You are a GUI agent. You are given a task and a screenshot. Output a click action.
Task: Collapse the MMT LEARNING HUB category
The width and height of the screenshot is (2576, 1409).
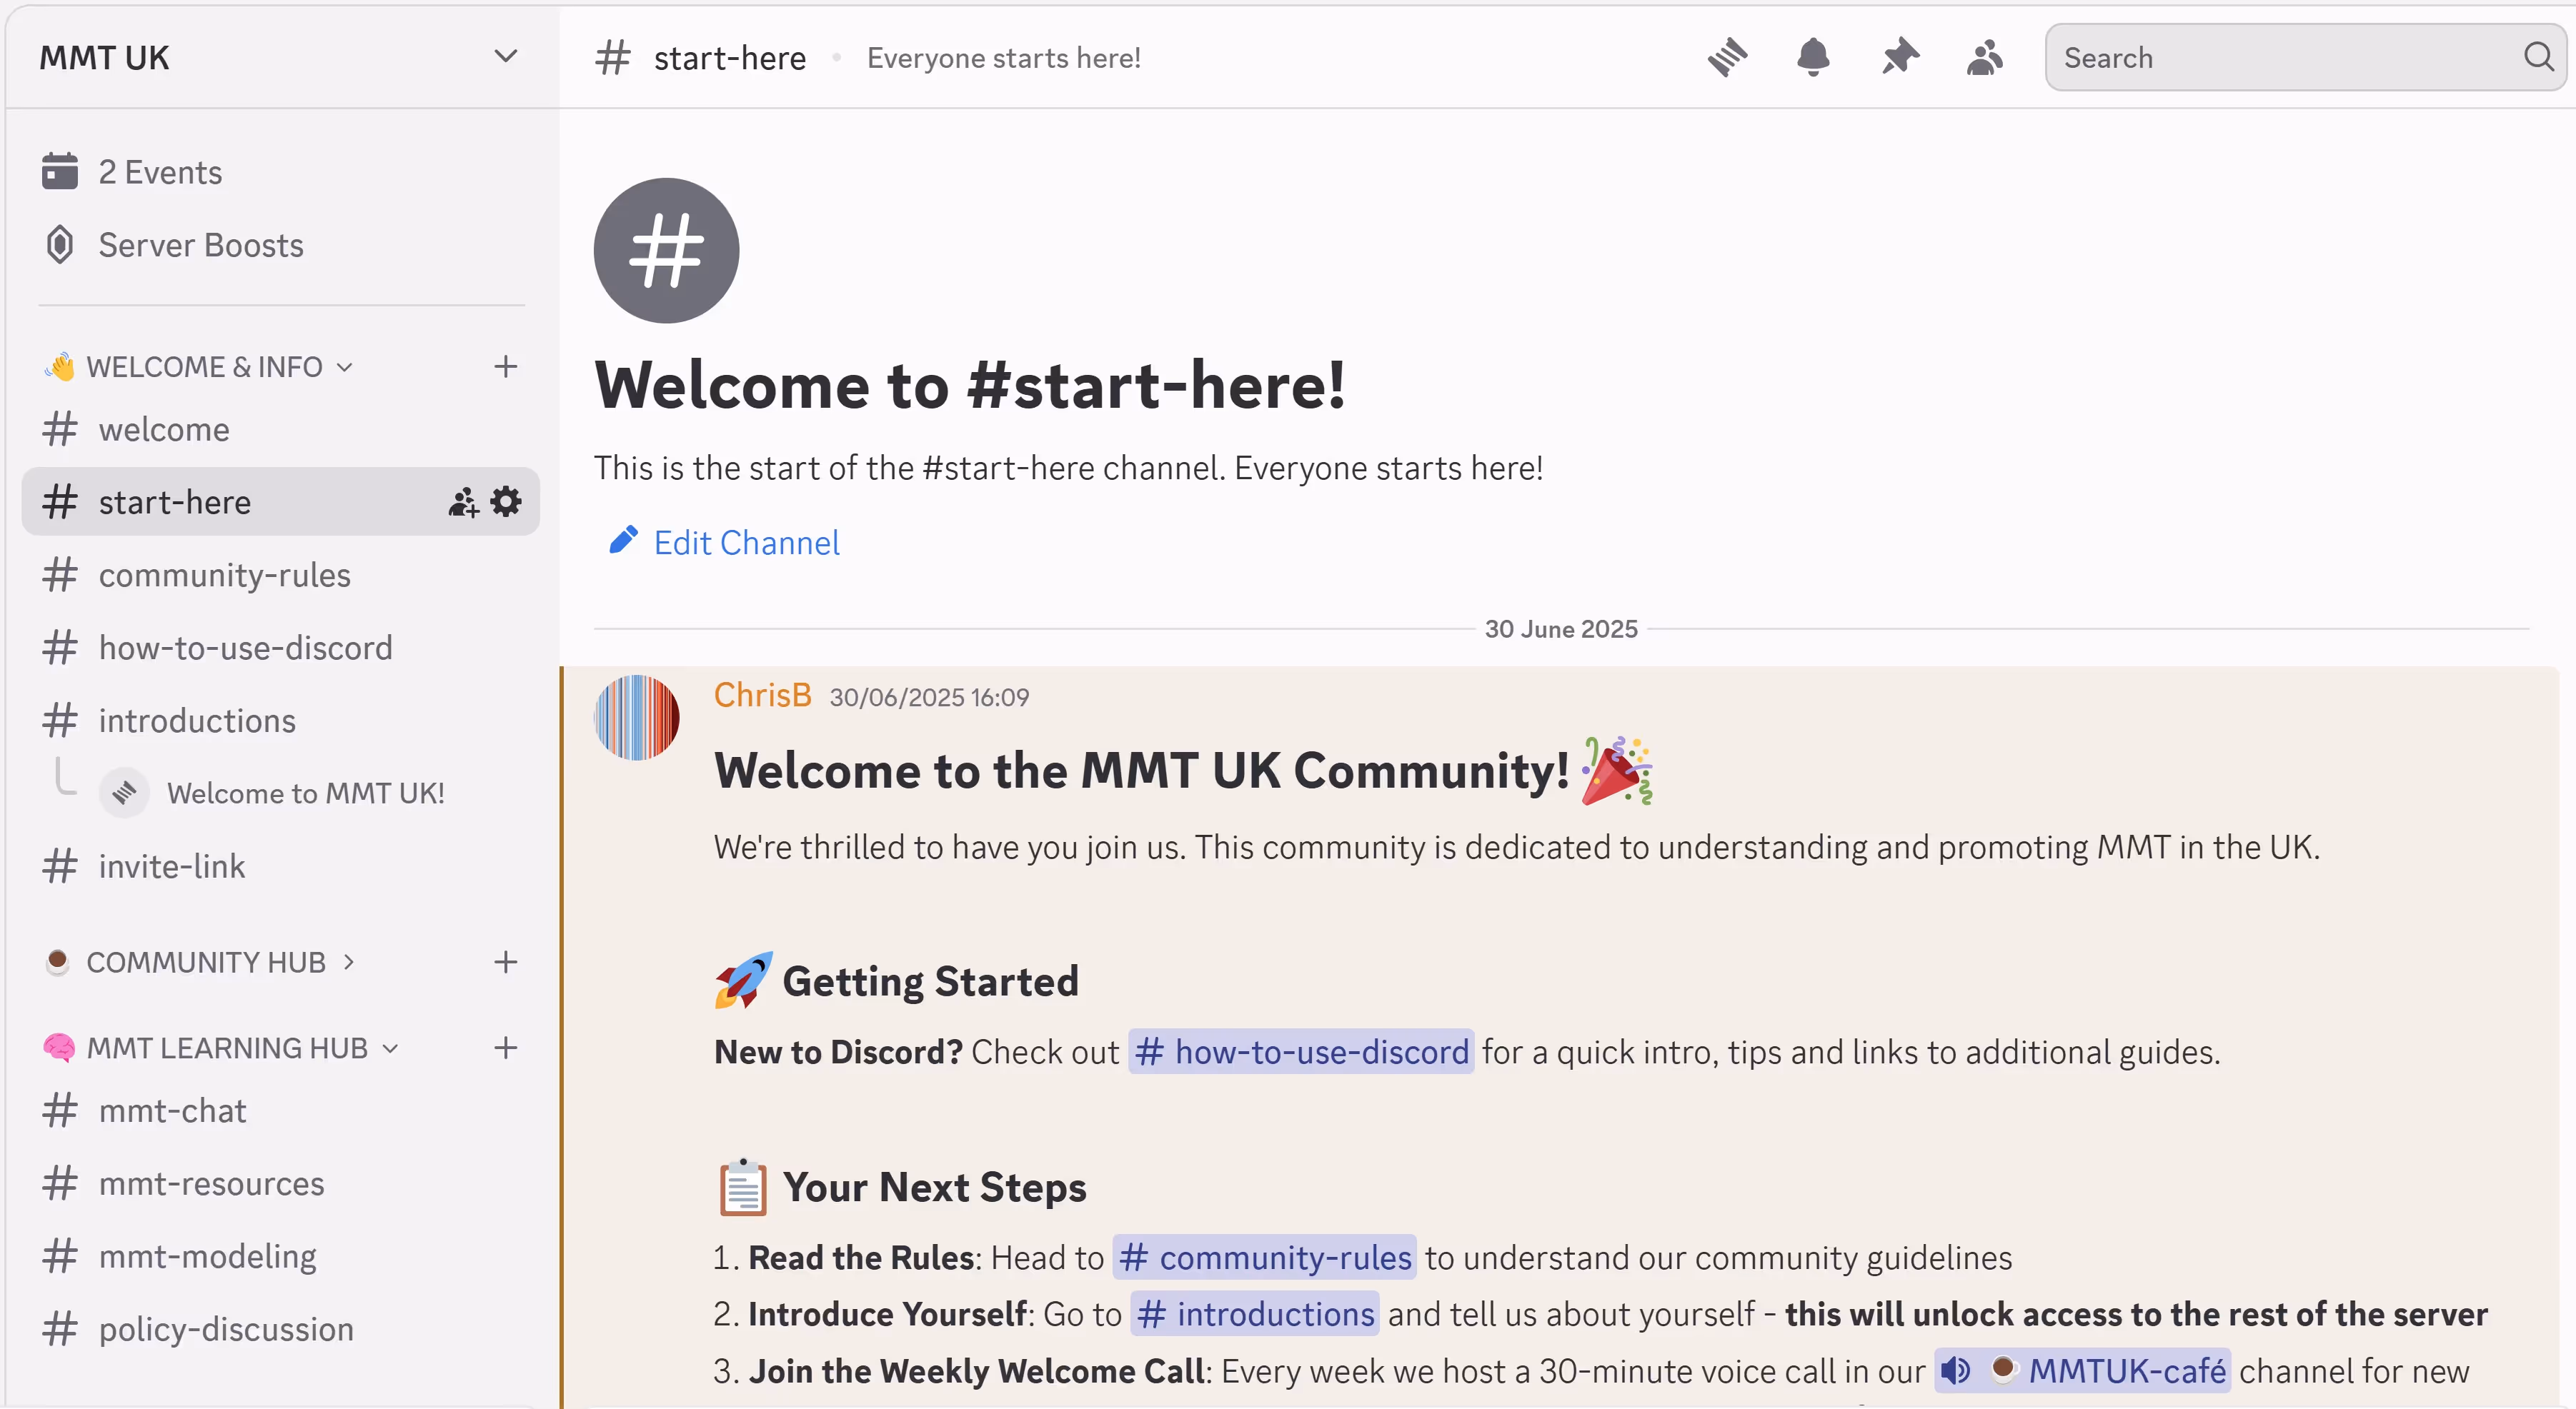pyautogui.click(x=227, y=1047)
